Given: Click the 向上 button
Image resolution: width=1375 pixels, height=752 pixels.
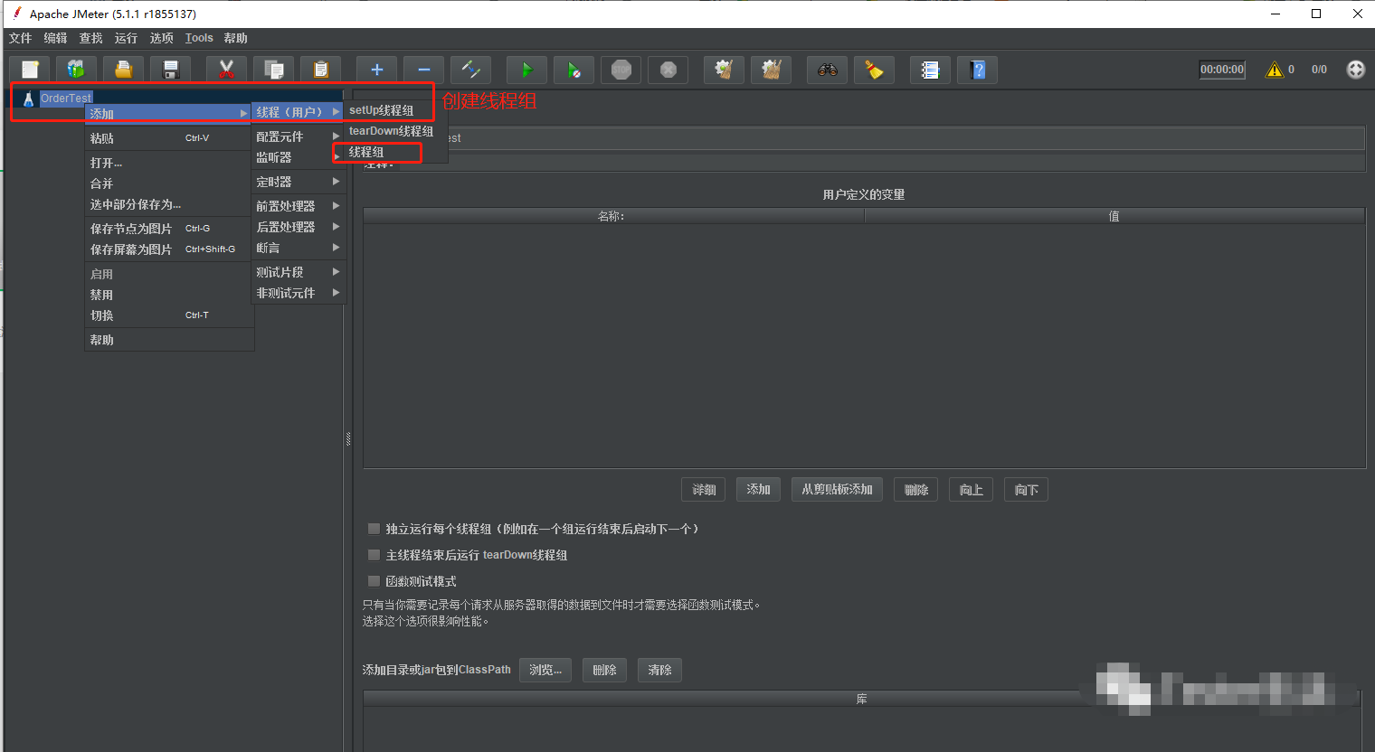Looking at the screenshot, I should (x=971, y=490).
